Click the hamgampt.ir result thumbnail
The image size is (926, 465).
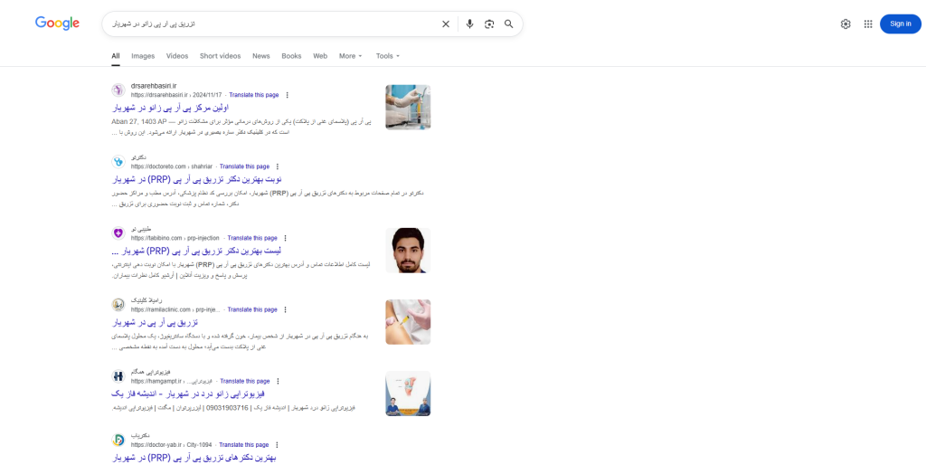pos(408,394)
